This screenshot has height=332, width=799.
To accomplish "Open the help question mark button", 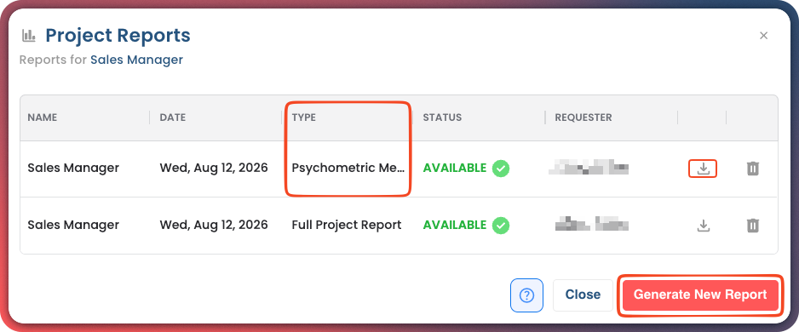I will point(526,295).
